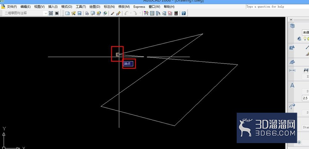Click the Annotation Scale panel icon

coord(292,62)
